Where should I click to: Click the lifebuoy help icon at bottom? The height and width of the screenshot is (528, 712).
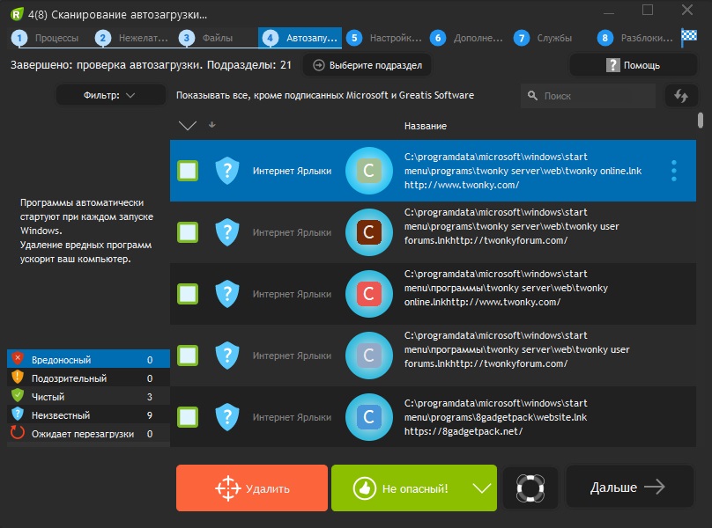click(x=530, y=488)
